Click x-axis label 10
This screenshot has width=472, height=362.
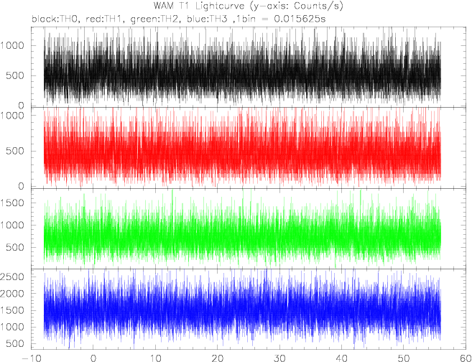click(x=155, y=358)
